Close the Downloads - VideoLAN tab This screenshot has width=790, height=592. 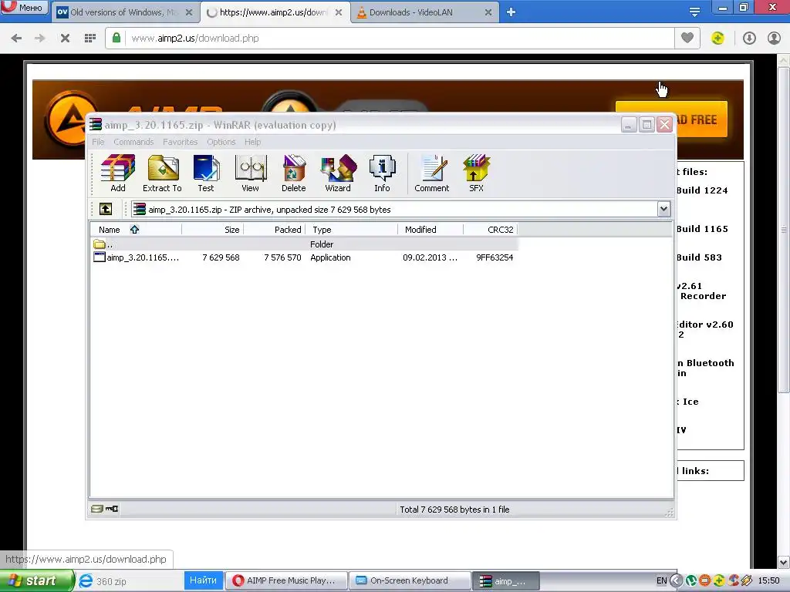point(488,12)
